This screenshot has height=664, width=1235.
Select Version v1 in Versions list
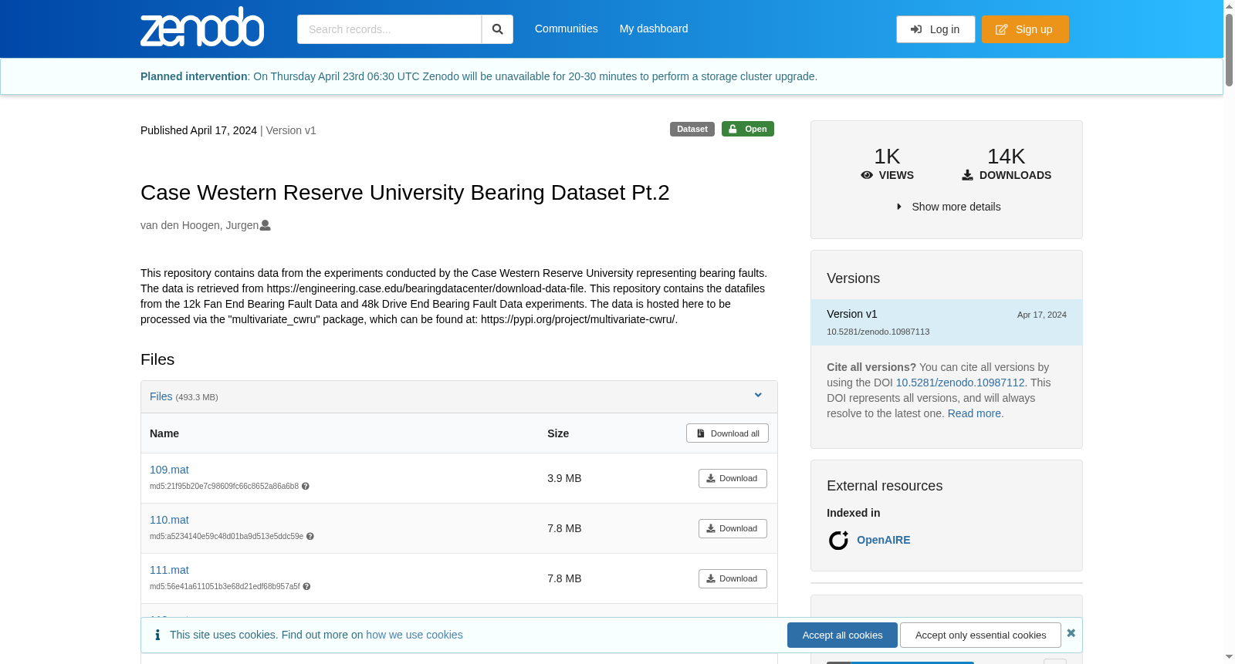pos(946,322)
